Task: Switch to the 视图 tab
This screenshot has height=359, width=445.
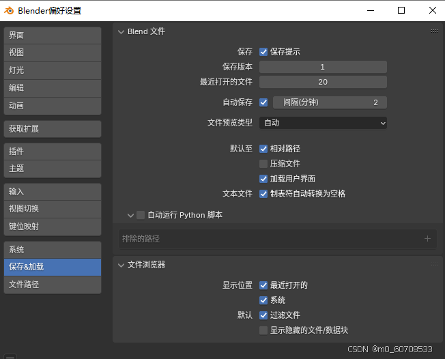Action: [53, 53]
